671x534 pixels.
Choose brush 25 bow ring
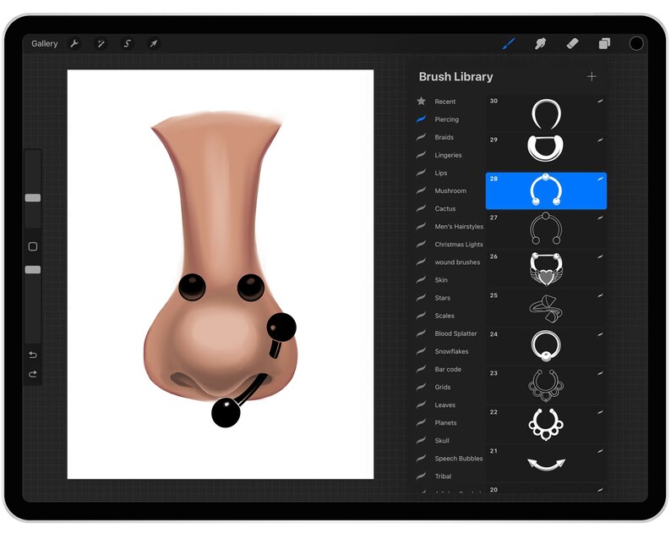pos(546,308)
